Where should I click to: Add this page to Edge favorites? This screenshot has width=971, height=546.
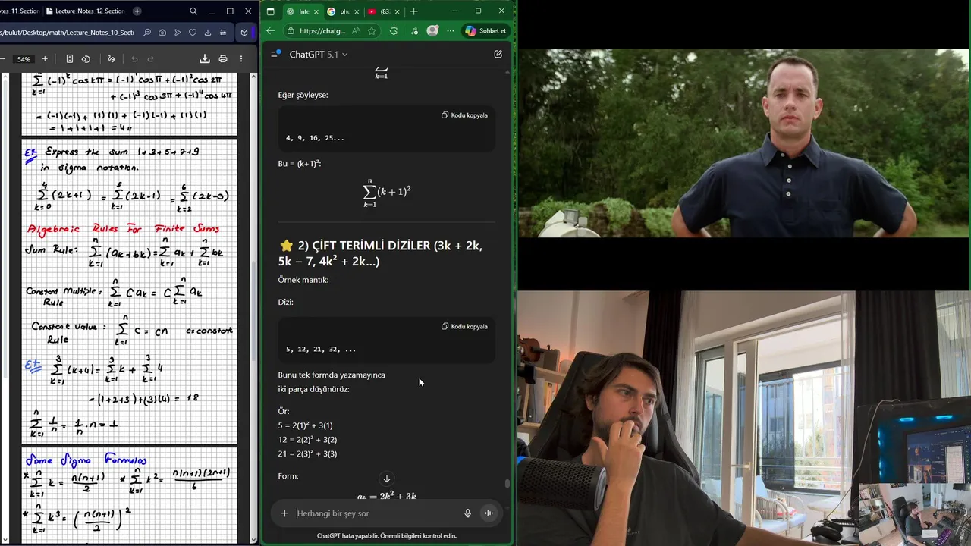(372, 31)
